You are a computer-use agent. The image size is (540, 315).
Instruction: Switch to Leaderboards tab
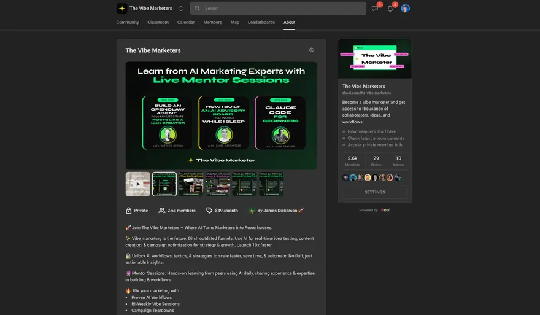click(x=261, y=22)
